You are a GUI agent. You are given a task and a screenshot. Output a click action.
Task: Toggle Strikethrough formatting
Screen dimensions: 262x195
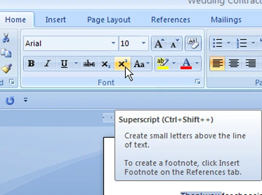tap(89, 64)
